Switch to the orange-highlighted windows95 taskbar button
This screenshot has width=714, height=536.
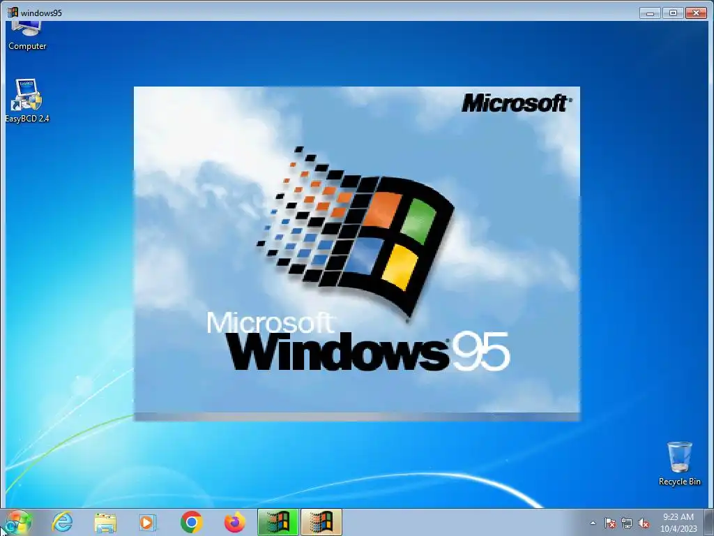click(321, 522)
